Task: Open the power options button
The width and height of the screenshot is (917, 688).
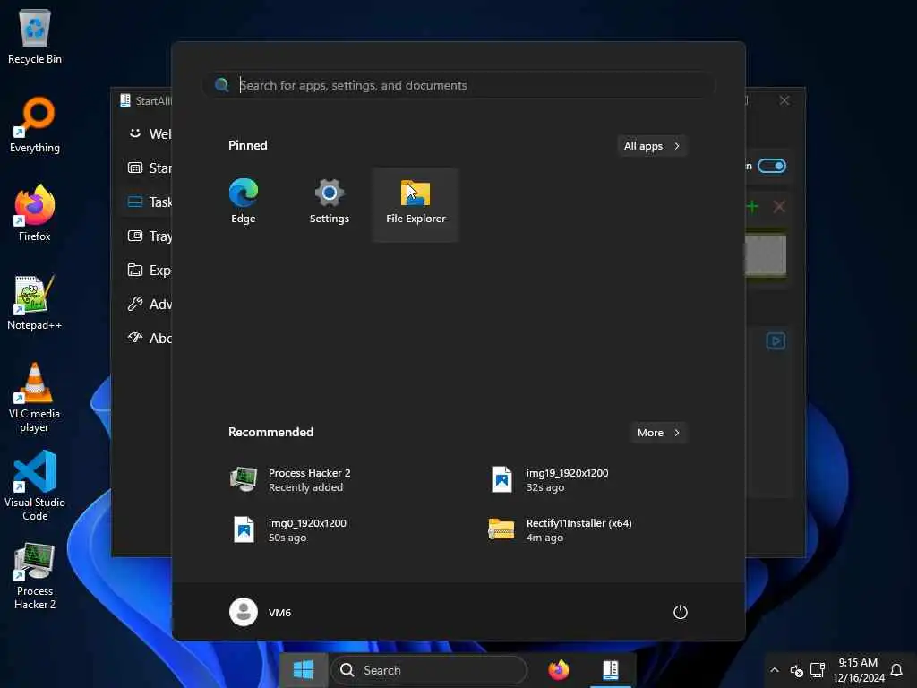Action: click(680, 612)
